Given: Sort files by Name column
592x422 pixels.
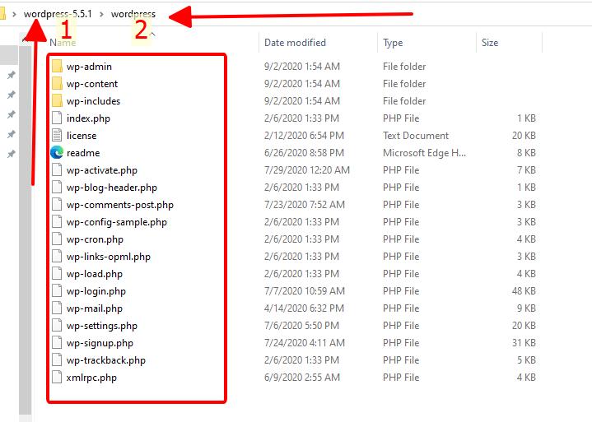Looking at the screenshot, I should tap(63, 43).
